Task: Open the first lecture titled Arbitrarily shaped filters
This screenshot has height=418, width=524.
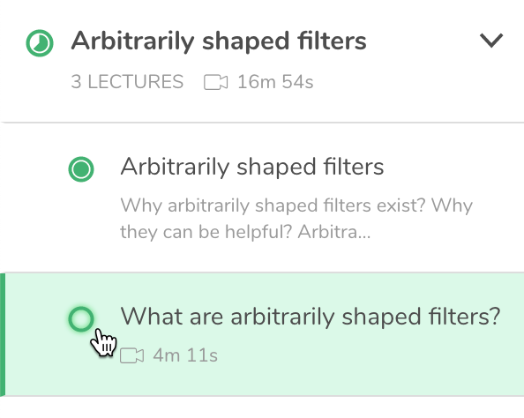Action: (x=252, y=167)
